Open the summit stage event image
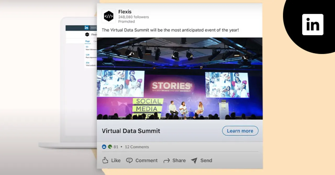This screenshot has height=175, width=335. click(x=180, y=79)
